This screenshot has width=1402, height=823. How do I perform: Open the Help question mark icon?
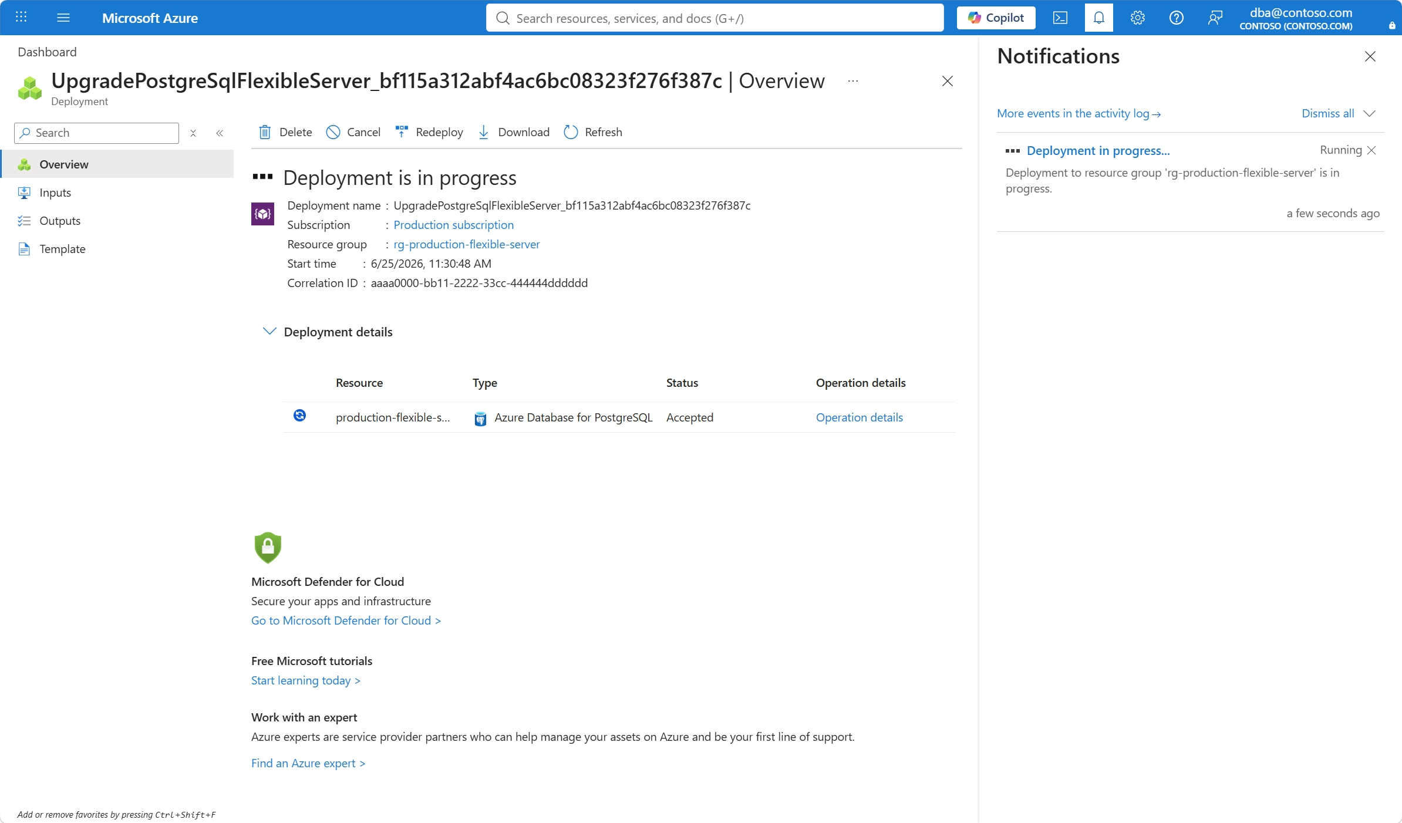coord(1177,18)
